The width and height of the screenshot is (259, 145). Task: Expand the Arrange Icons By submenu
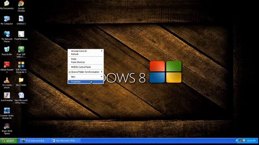tap(85, 51)
